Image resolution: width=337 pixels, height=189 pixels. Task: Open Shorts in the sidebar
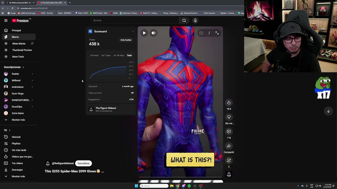tap(18, 37)
